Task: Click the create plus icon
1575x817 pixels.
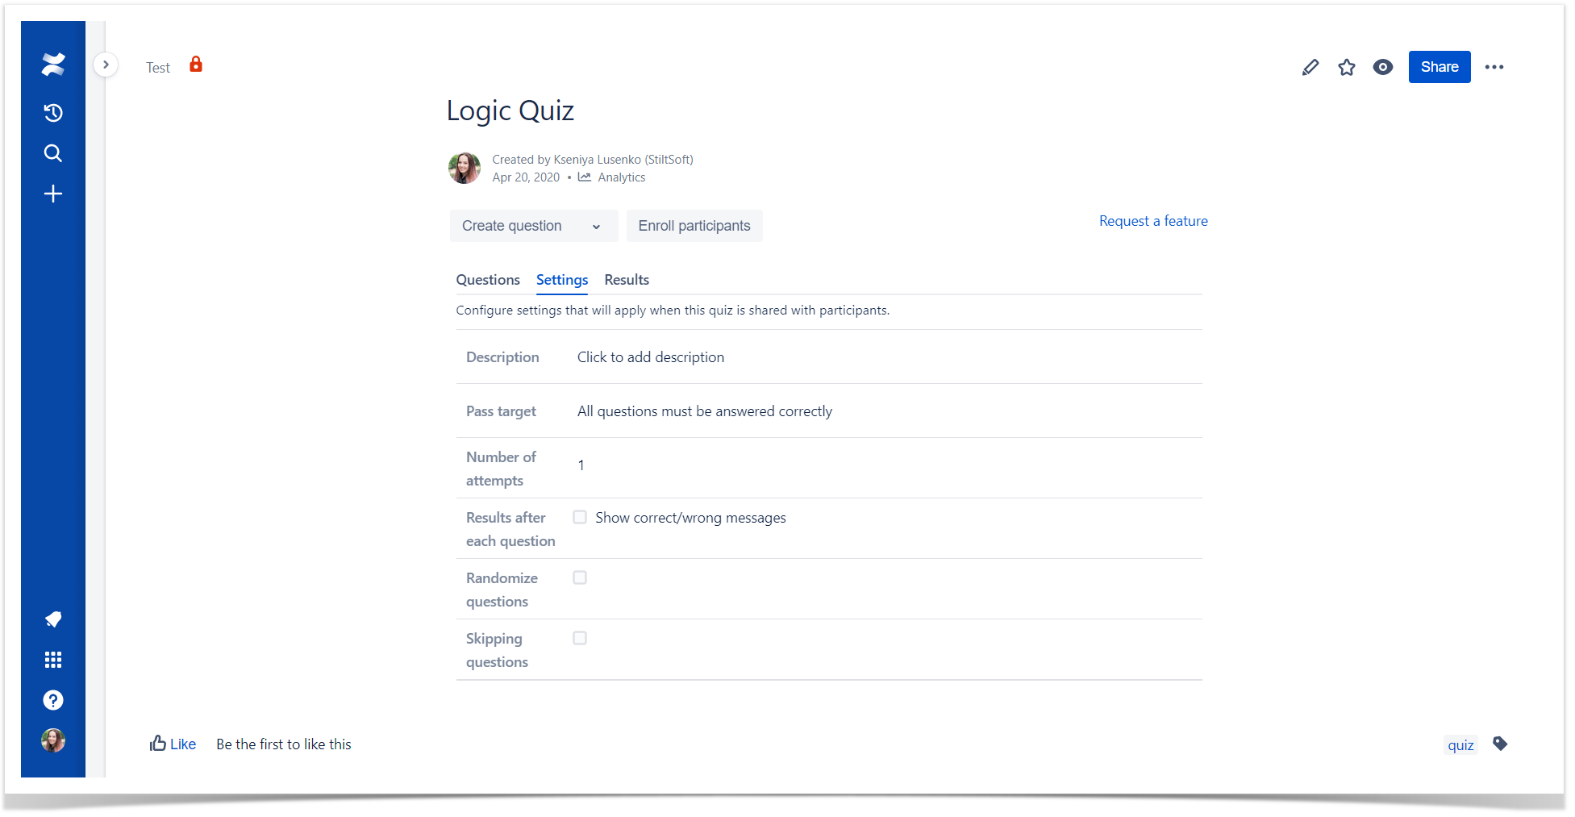Action: point(53,194)
